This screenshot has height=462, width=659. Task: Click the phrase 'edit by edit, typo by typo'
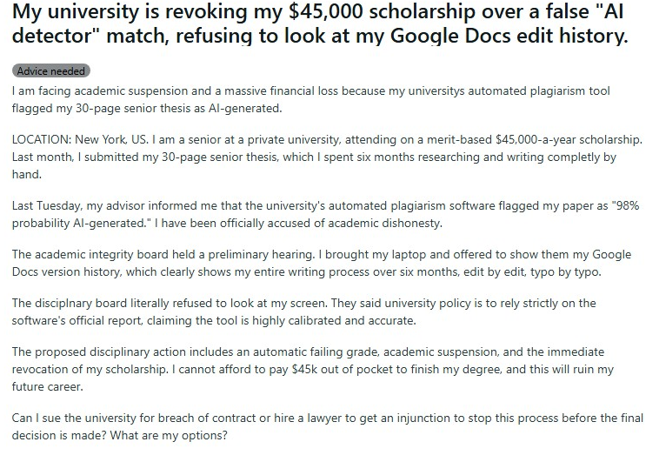532,271
